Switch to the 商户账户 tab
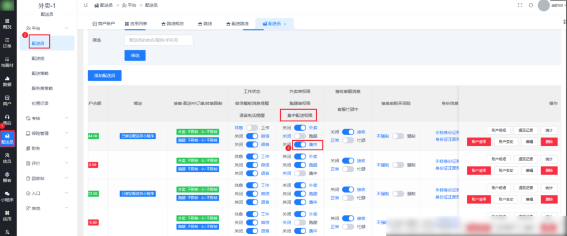The image size is (567, 236). pos(104,23)
